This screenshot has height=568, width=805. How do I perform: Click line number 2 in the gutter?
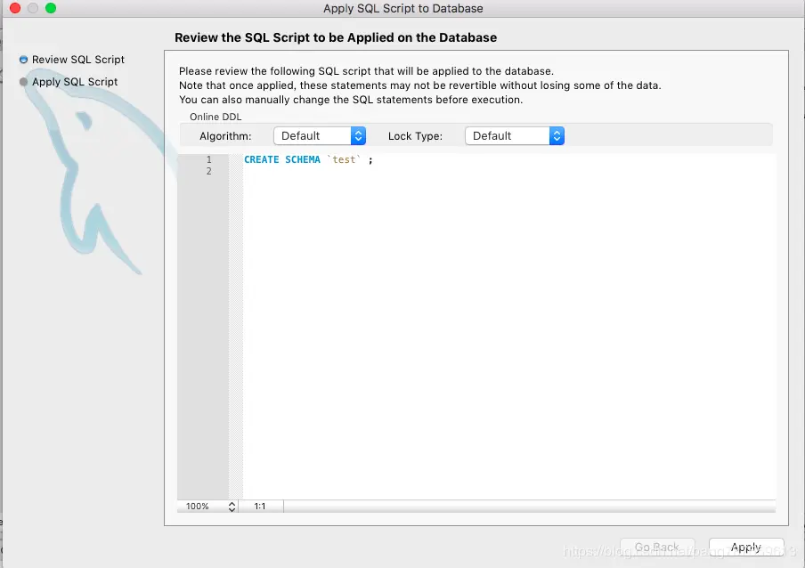point(209,171)
